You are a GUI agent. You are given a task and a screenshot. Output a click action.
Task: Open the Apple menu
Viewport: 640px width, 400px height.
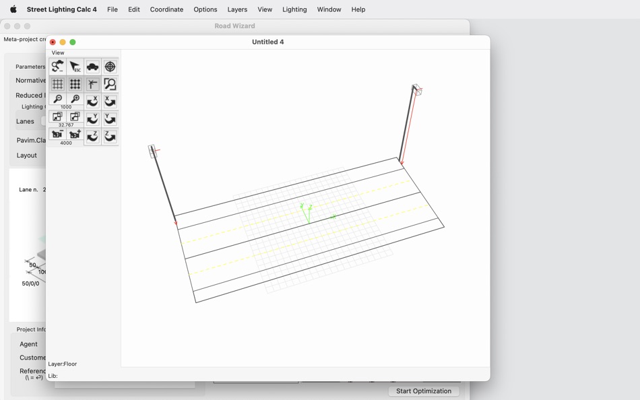13,9
